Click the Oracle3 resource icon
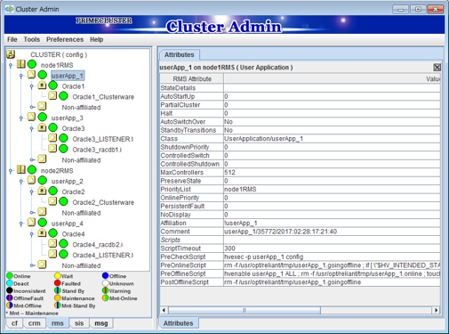Viewport: 449px width, 334px height. click(x=42, y=127)
